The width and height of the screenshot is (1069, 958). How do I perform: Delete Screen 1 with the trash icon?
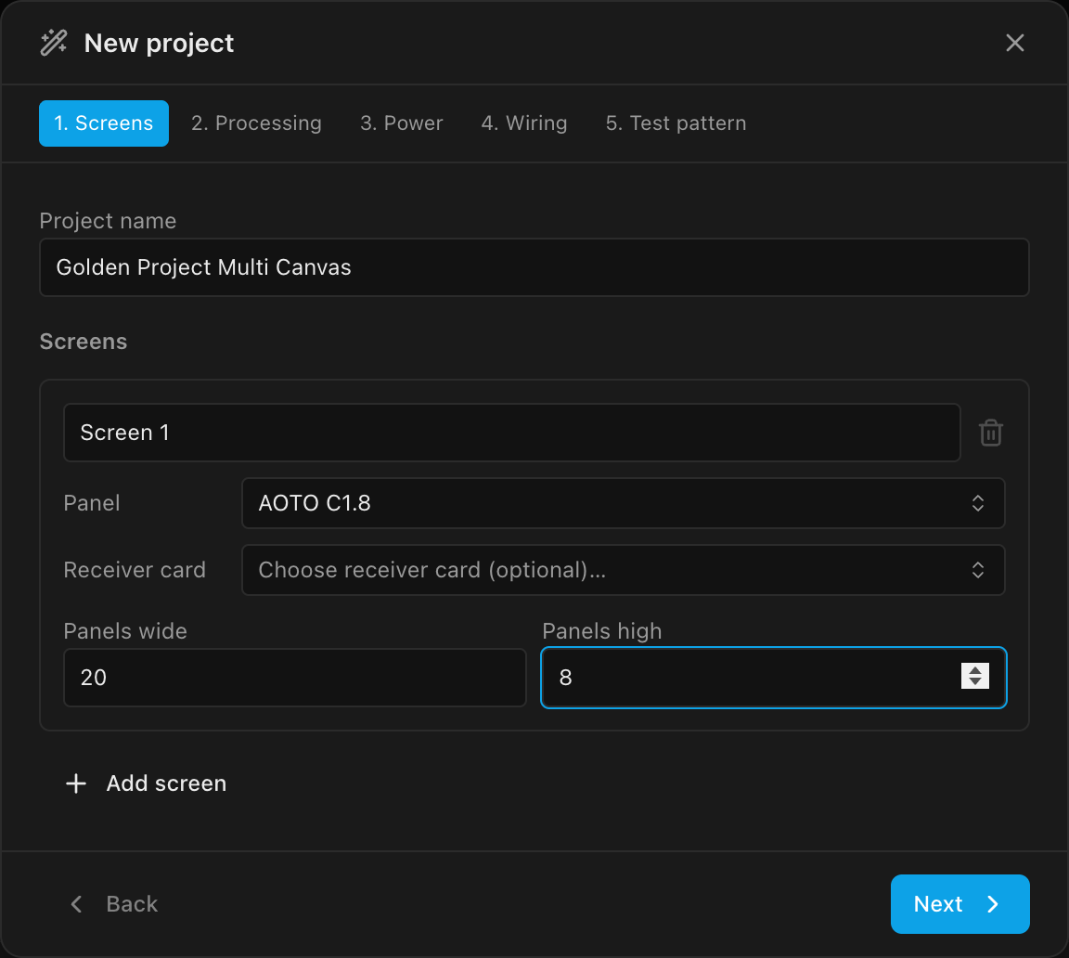(991, 433)
